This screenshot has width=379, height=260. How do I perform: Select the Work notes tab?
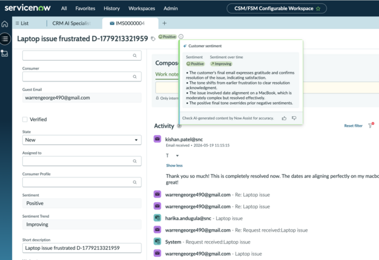pos(167,74)
